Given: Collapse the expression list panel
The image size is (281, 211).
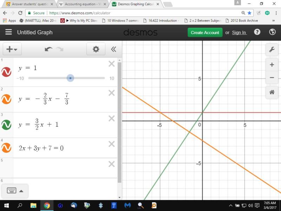Looking at the screenshot, I should click(113, 49).
